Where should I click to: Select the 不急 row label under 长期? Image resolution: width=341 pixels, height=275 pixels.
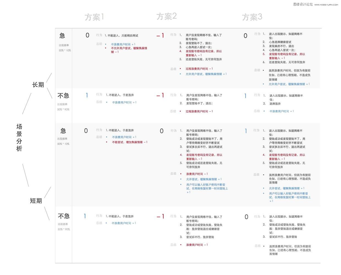(63, 95)
